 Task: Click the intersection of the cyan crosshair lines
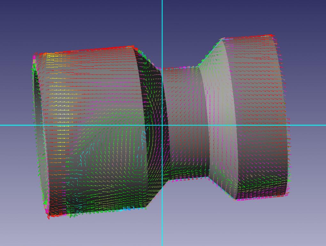point(162,125)
